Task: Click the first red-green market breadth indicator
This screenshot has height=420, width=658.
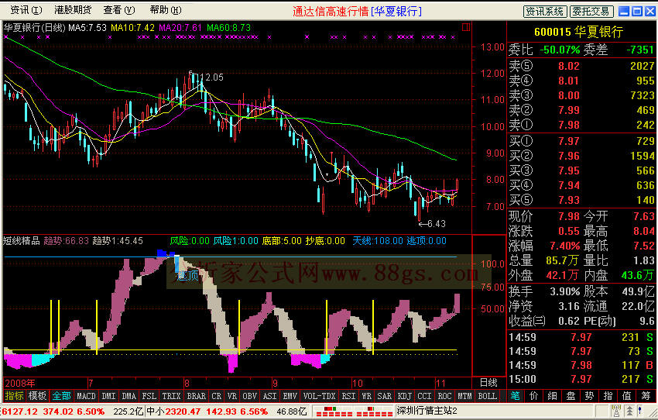Action: tap(333, 411)
